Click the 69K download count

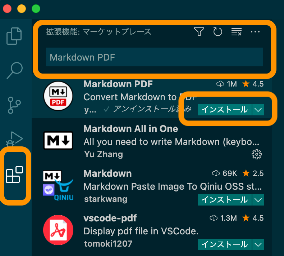(x=224, y=173)
